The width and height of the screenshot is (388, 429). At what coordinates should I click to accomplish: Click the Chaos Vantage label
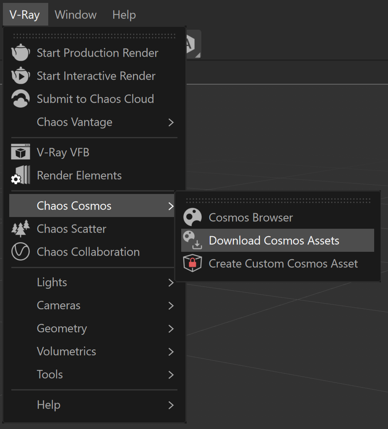pos(75,122)
